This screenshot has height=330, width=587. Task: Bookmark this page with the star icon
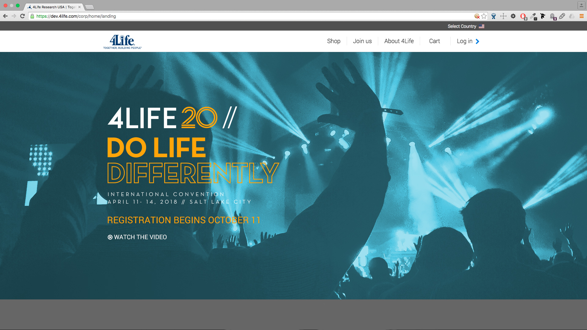coord(484,16)
